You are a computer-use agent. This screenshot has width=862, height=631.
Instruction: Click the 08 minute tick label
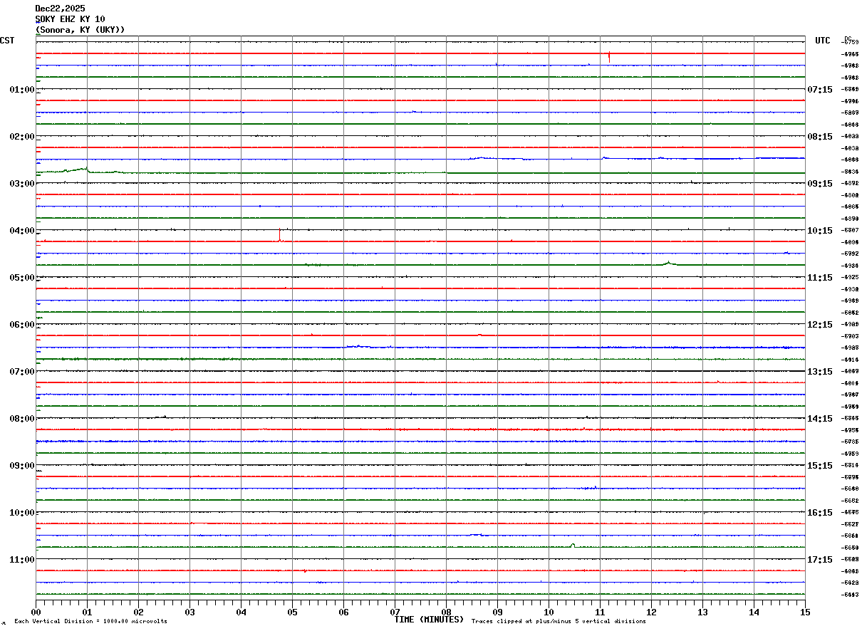[446, 612]
